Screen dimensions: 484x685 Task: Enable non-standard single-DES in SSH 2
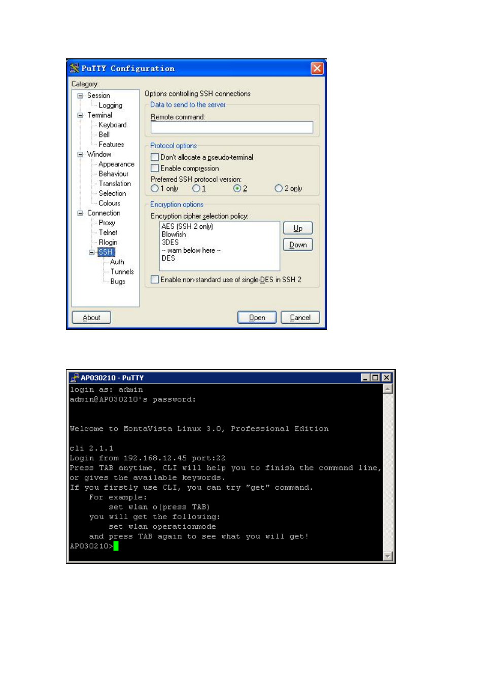155,280
